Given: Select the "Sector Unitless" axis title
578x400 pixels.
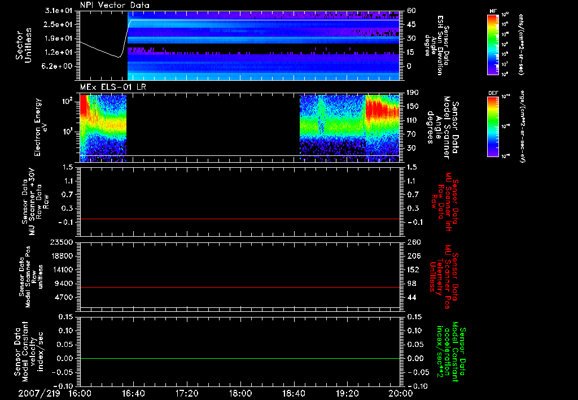Looking at the screenshot, I should click(24, 45).
